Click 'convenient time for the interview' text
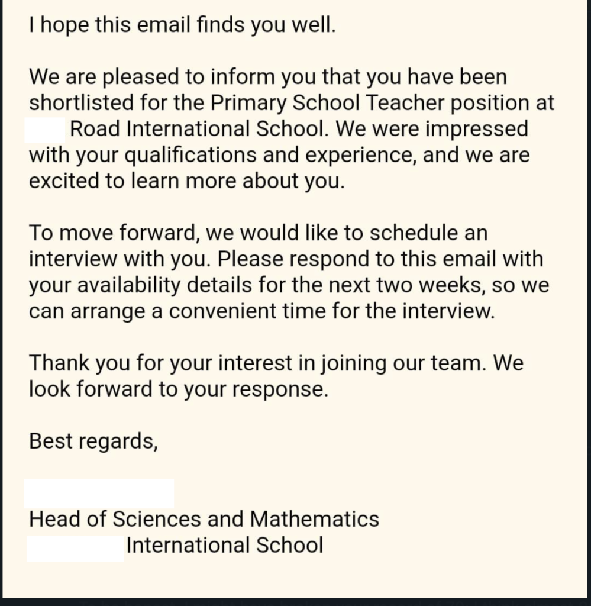The height and width of the screenshot is (606, 591). click(x=332, y=311)
